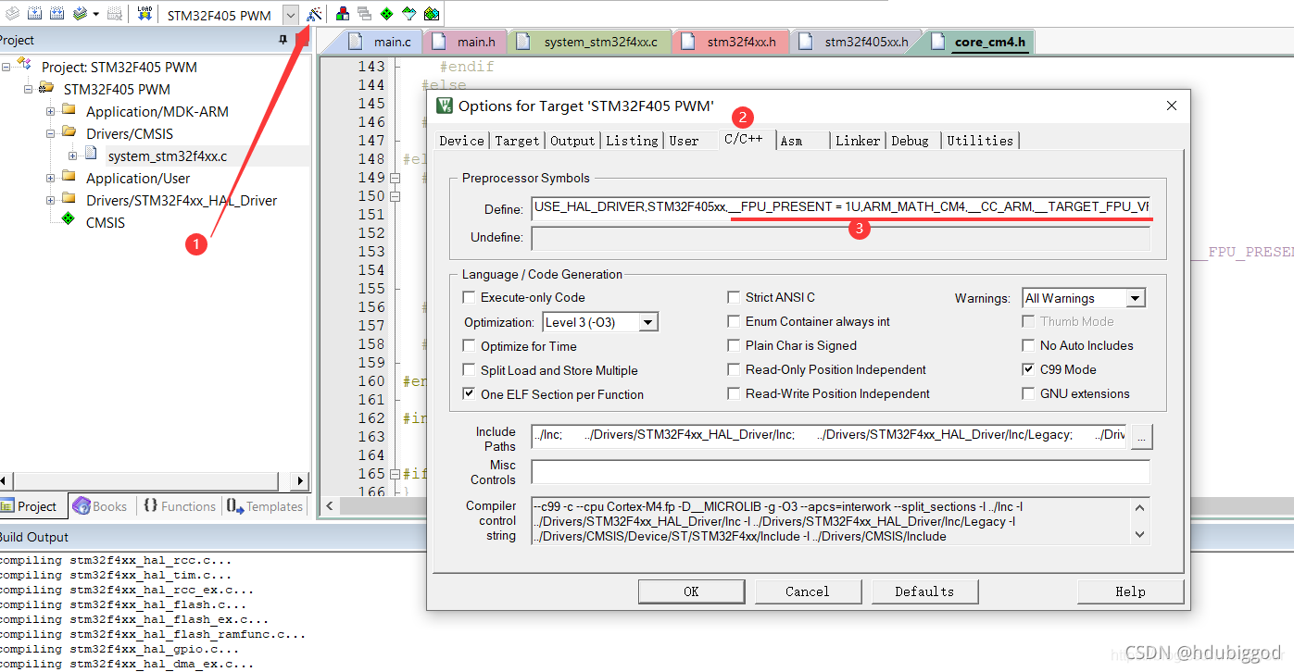1294x672 pixels.
Task: Enable Read-Only Position Independent checkbox
Action: coord(734,369)
